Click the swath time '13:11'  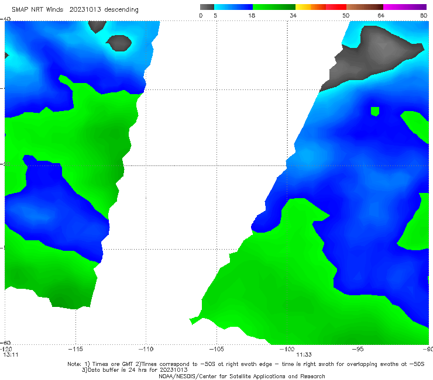[11, 355]
